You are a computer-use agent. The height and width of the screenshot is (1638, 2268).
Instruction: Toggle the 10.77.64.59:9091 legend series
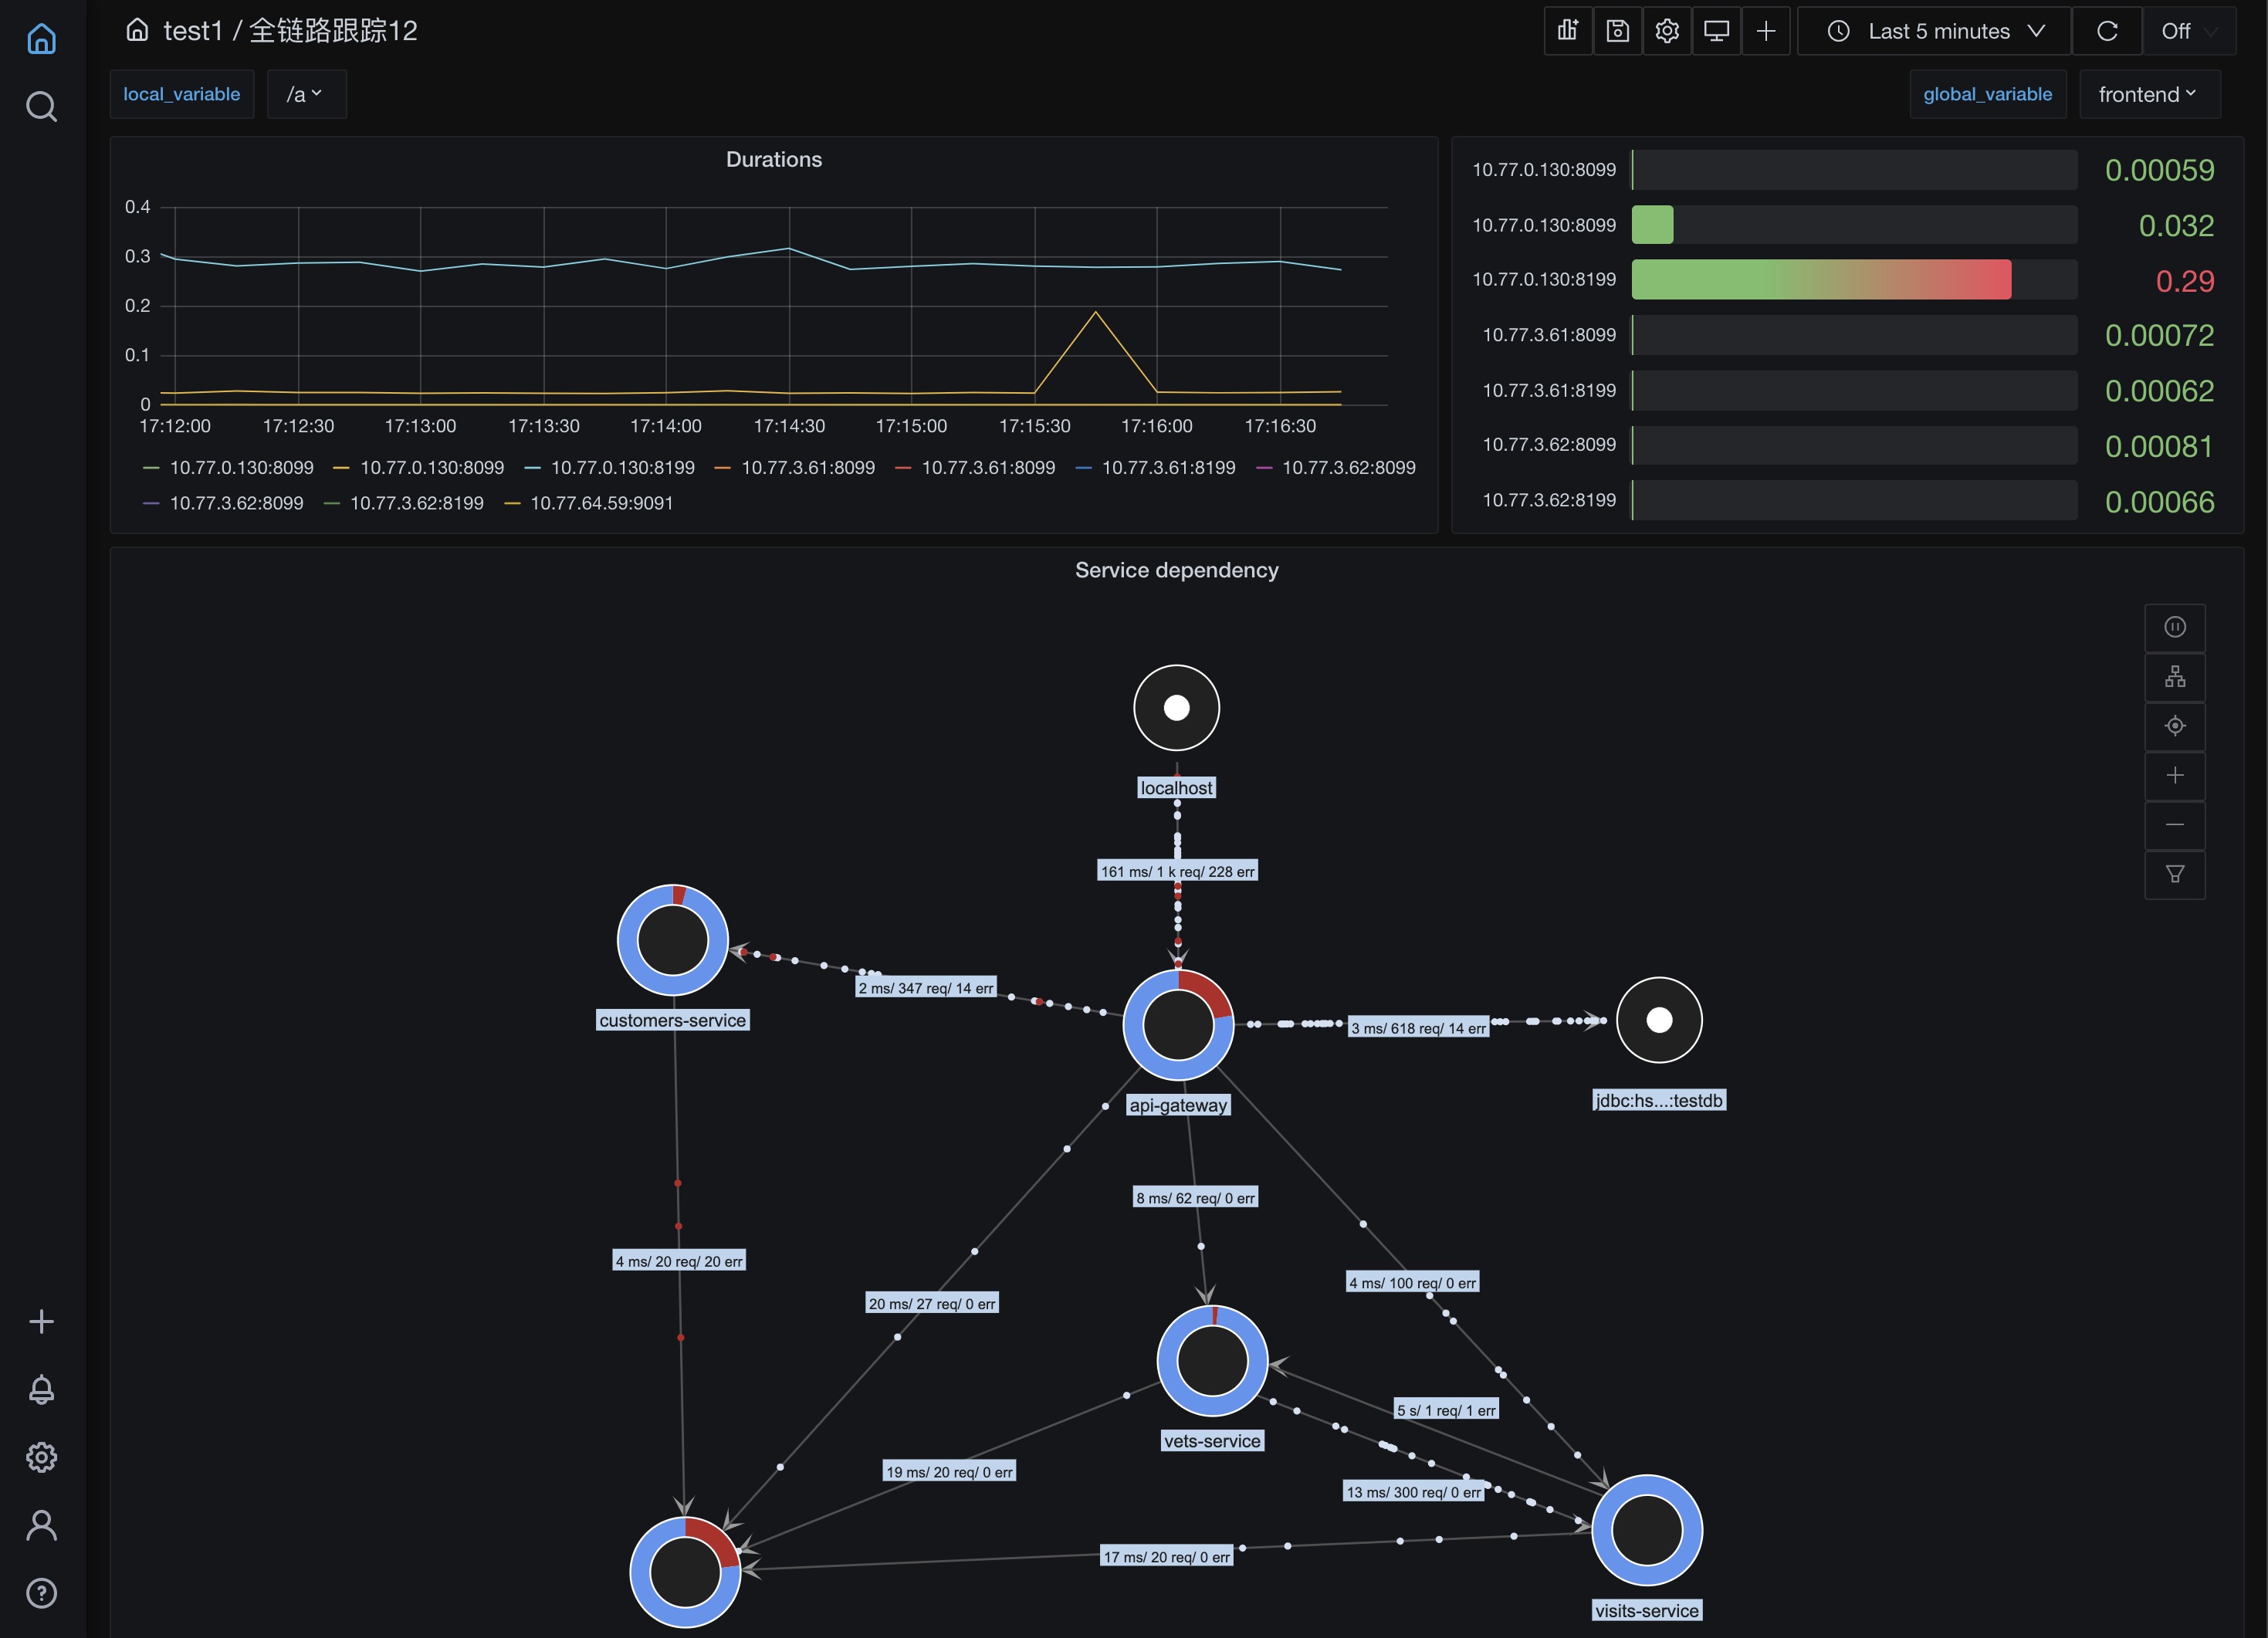tap(601, 503)
